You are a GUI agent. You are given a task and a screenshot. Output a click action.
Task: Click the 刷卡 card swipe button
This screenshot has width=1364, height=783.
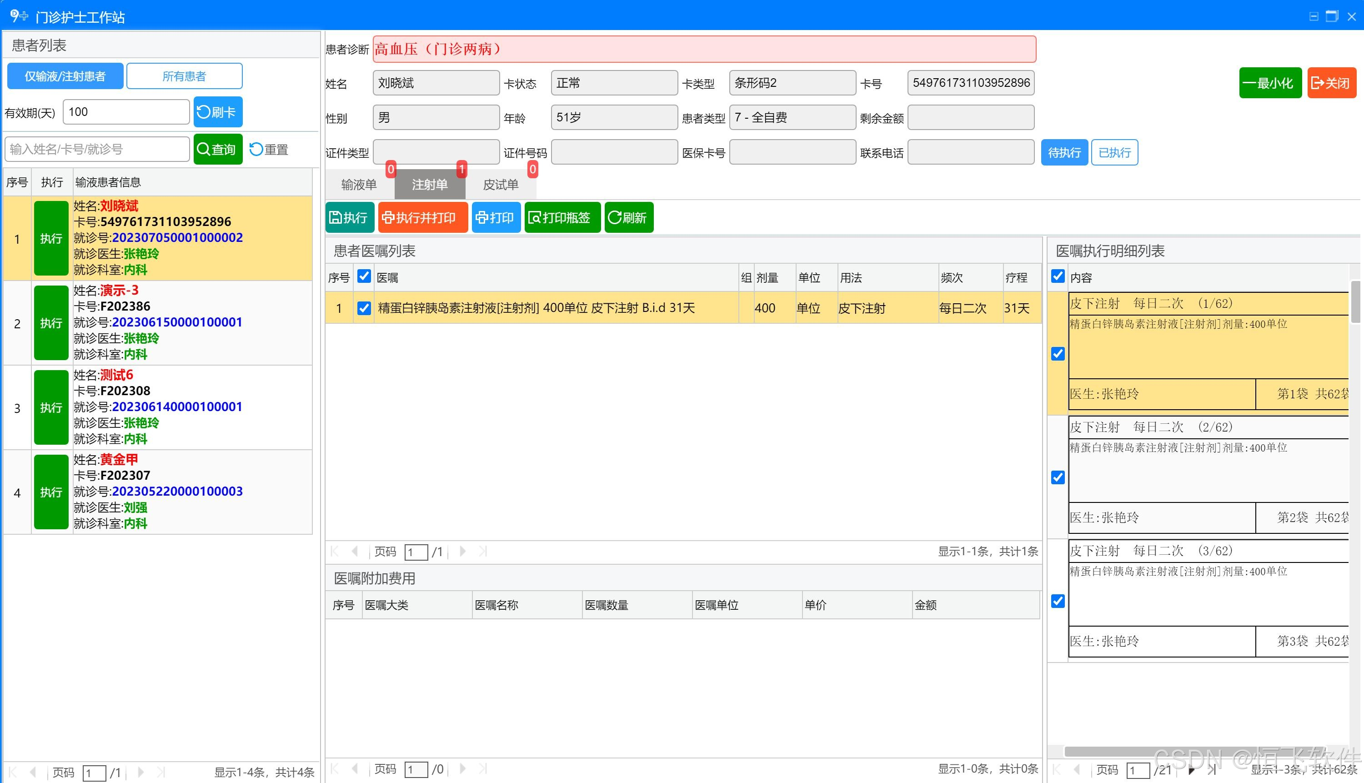tap(217, 112)
